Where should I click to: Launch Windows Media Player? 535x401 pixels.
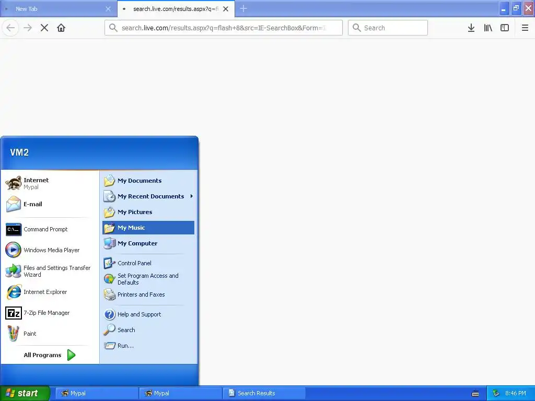click(x=50, y=250)
